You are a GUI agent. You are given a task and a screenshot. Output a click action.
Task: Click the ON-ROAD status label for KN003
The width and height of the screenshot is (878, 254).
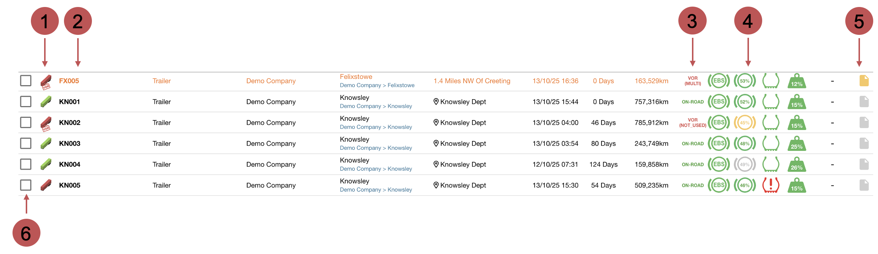693,144
